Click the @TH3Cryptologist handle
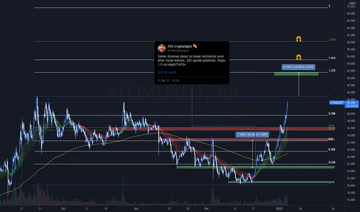The height and width of the screenshot is (212, 360). point(178,50)
